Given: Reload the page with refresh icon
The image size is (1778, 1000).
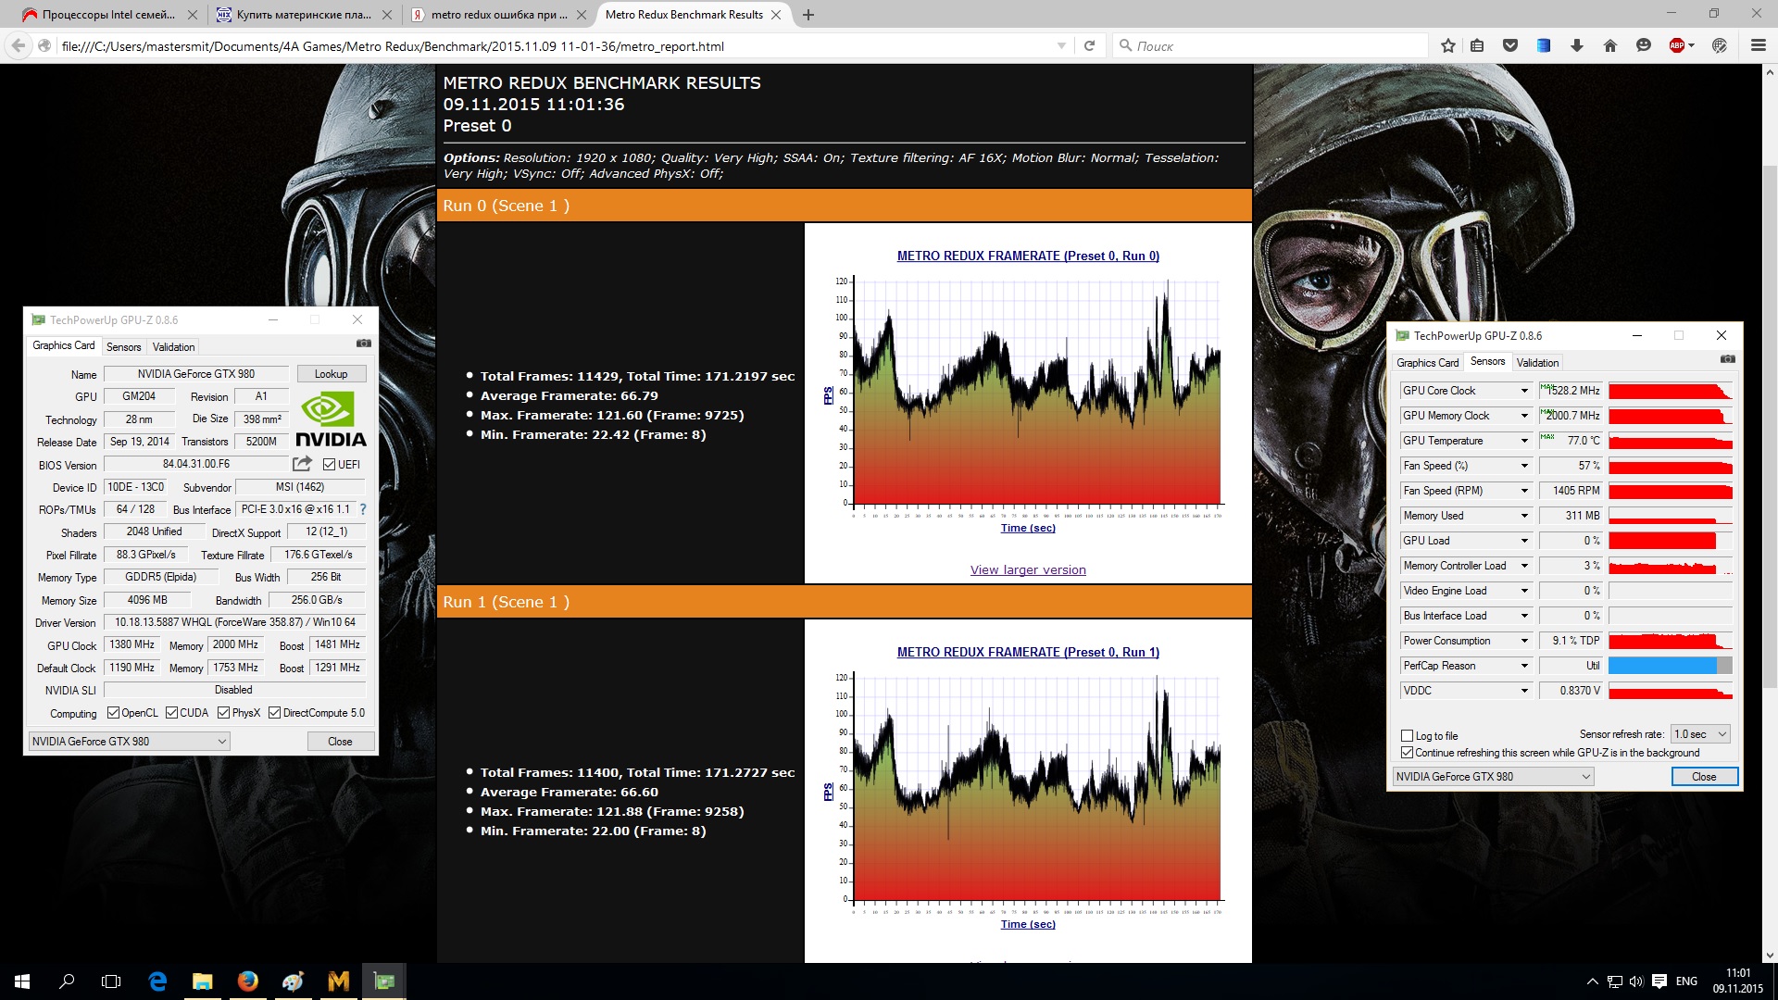Looking at the screenshot, I should pos(1090,45).
